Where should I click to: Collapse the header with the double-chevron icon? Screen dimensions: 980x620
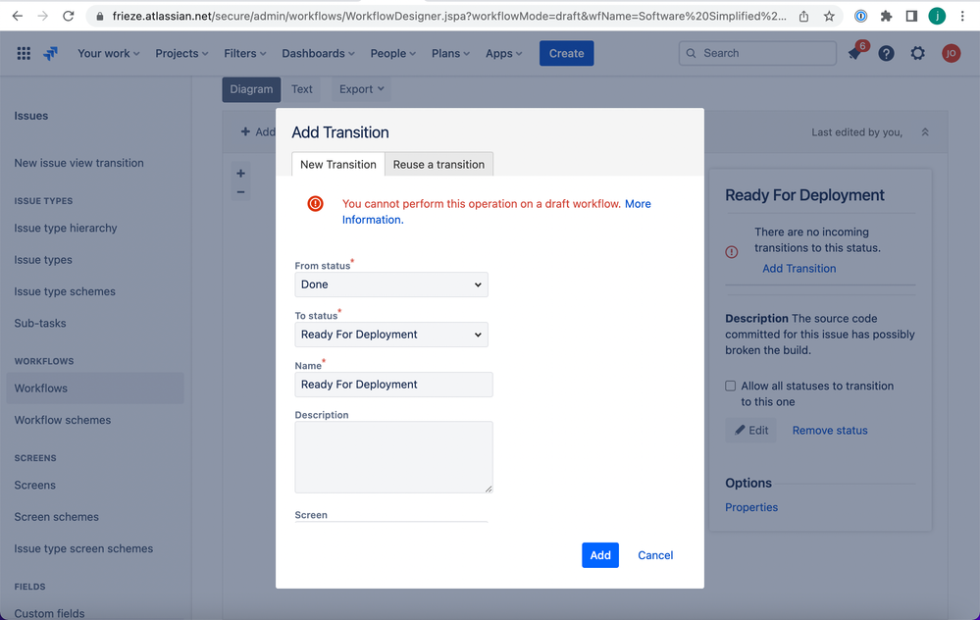[x=925, y=132]
